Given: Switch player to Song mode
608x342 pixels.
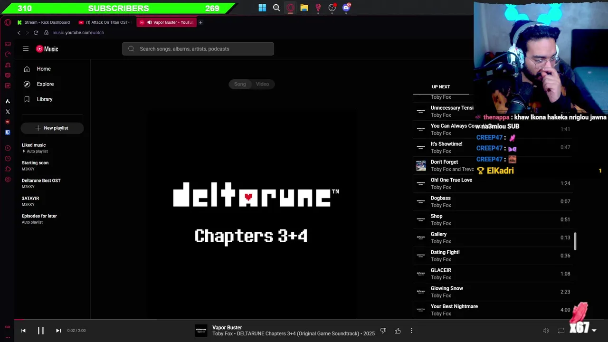Looking at the screenshot, I should [240, 84].
